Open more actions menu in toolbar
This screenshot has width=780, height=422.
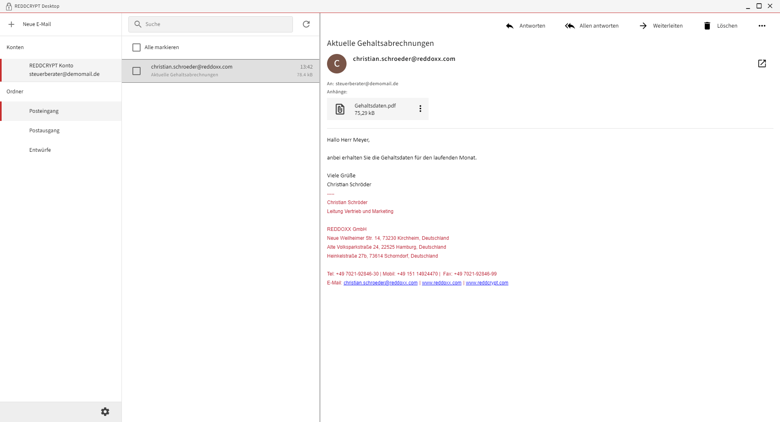pos(762,26)
